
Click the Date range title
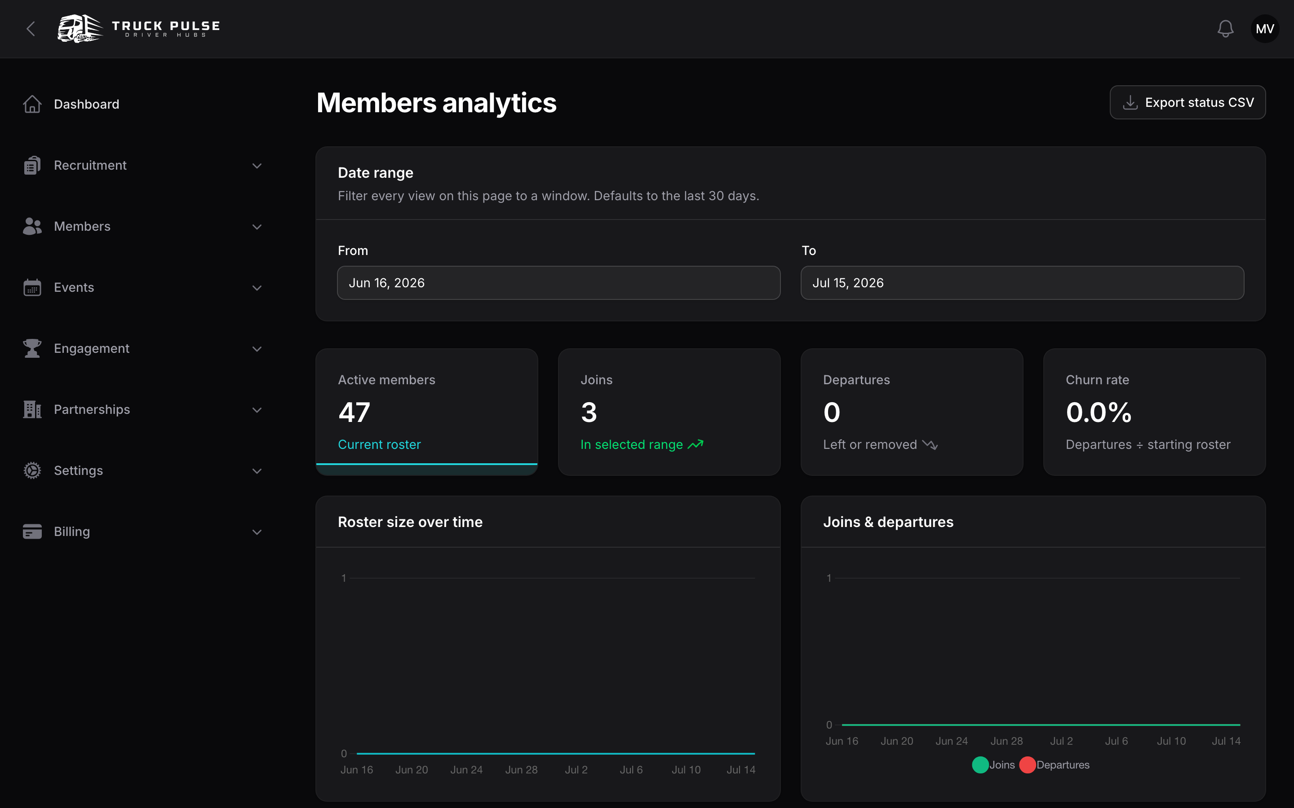(375, 173)
